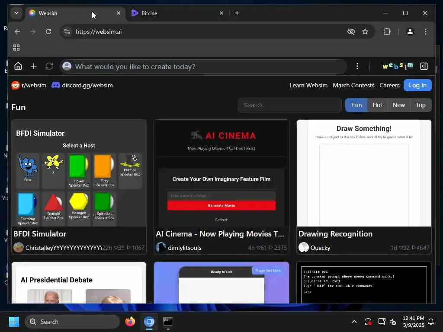Select the Websim browser tab
The image size is (443, 332).
tap(75, 13)
